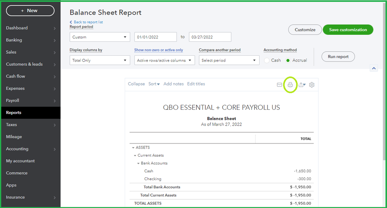Image resolution: width=387 pixels, height=208 pixels.
Task: Expand the Active rows/active columns dropdown
Action: pyautogui.click(x=165, y=60)
